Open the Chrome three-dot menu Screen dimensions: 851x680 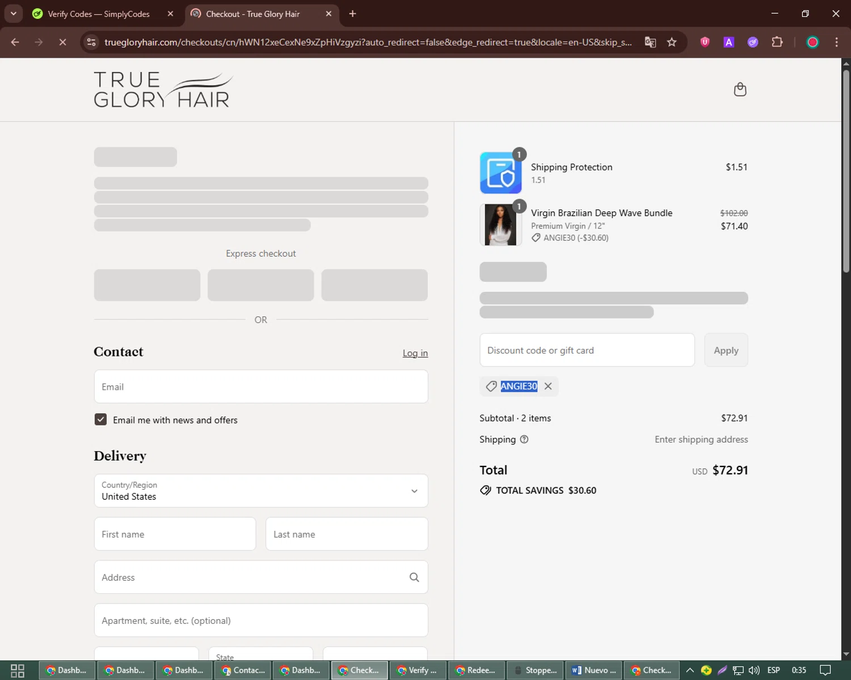836,42
